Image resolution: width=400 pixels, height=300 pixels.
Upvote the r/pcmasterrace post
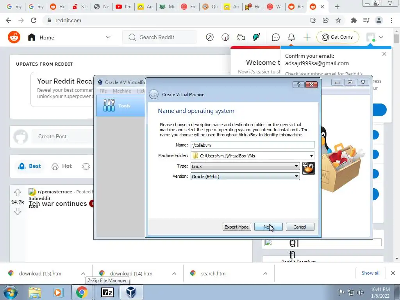point(17,192)
